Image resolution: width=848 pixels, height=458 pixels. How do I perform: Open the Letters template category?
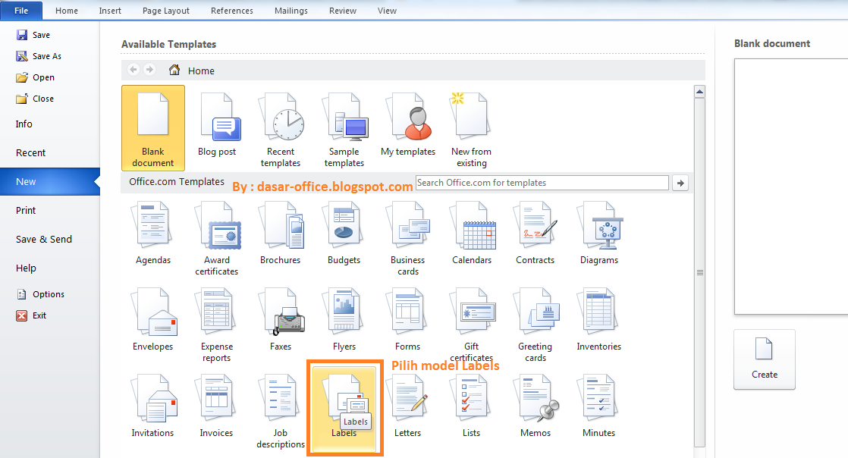tap(408, 406)
